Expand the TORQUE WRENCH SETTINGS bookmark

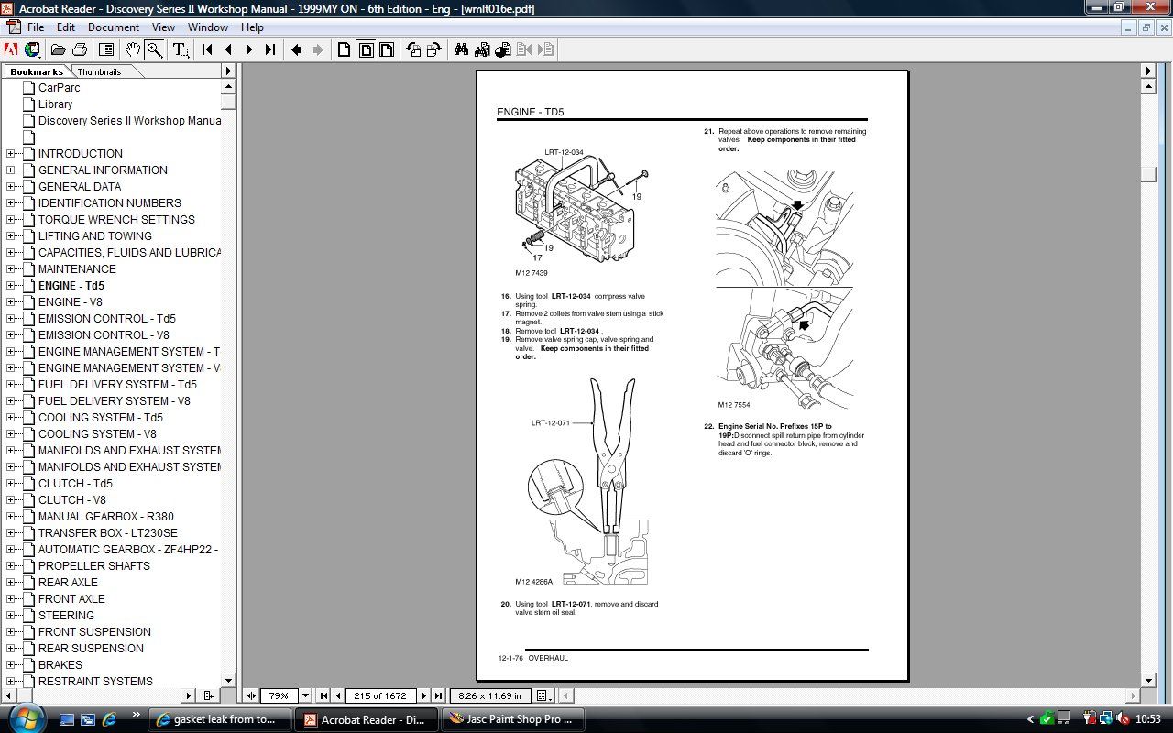point(11,220)
